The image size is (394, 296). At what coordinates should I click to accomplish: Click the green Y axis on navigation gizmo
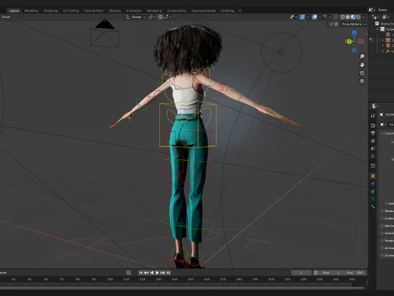[349, 41]
